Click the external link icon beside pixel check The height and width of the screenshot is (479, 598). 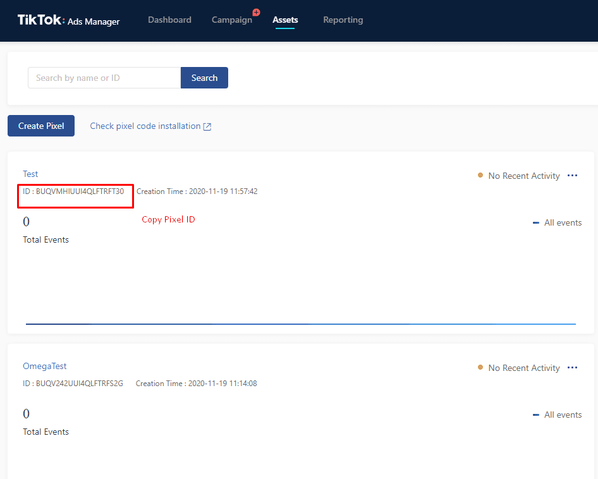207,126
